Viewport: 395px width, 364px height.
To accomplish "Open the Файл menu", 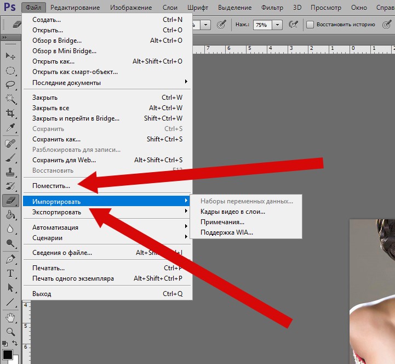I will [x=33, y=8].
